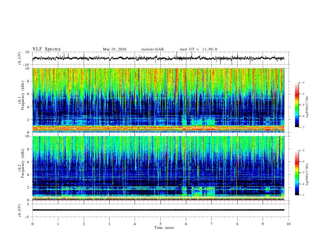Click the ch.2 spectrogram plot area
325x251 pixels.
[158, 168]
